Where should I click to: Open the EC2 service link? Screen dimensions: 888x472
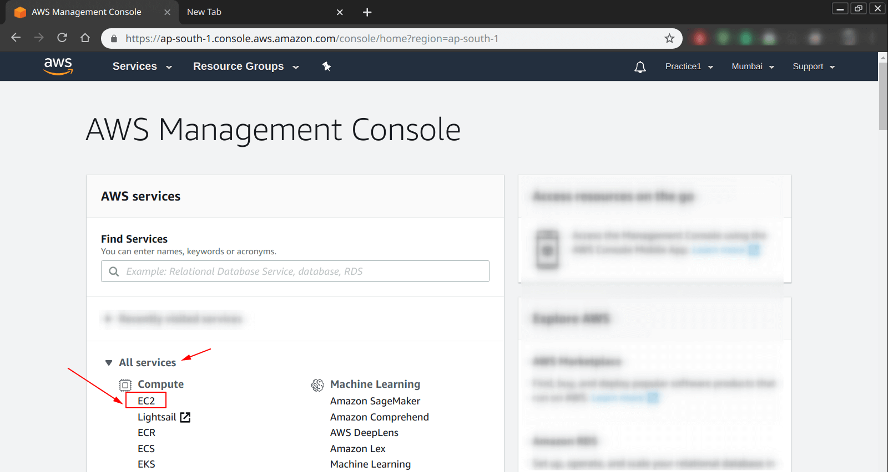coord(146,401)
